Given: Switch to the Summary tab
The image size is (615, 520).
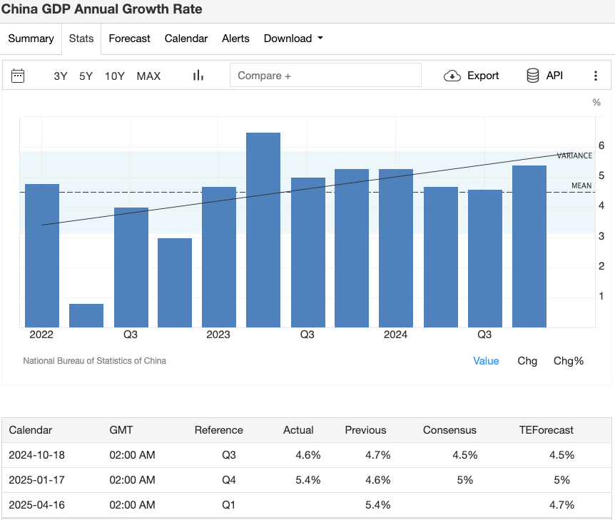Looking at the screenshot, I should 31,39.
